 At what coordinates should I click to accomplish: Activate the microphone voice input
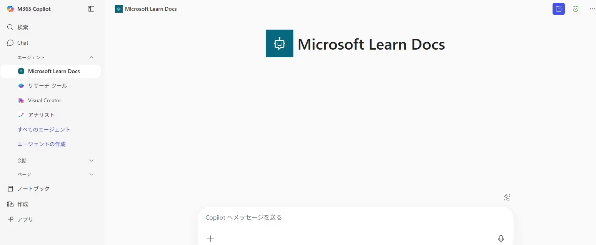(501, 239)
